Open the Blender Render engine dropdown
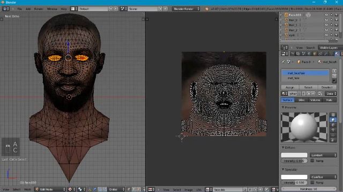The image size is (343, 192). (186, 9)
